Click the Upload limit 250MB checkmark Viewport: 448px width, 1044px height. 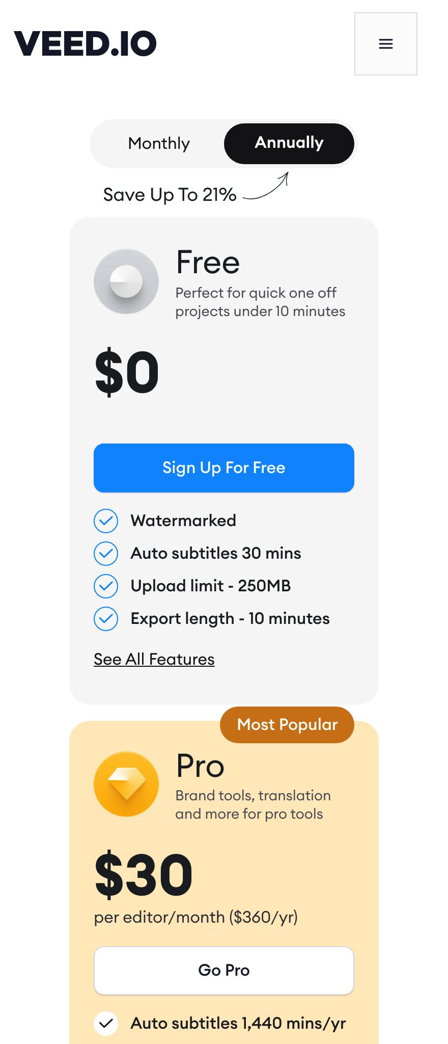point(106,586)
